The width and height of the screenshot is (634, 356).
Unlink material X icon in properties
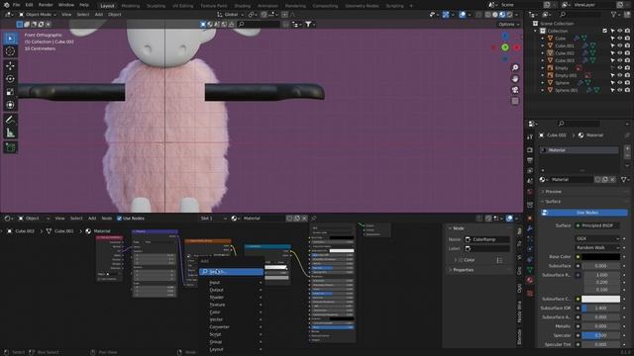pos(613,180)
